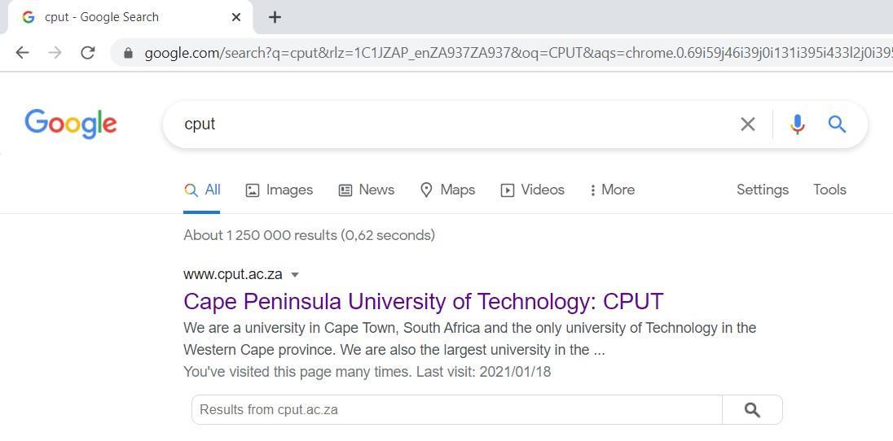Image resolution: width=893 pixels, height=441 pixels.
Task: Click the padlock site info icon
Action: [128, 53]
